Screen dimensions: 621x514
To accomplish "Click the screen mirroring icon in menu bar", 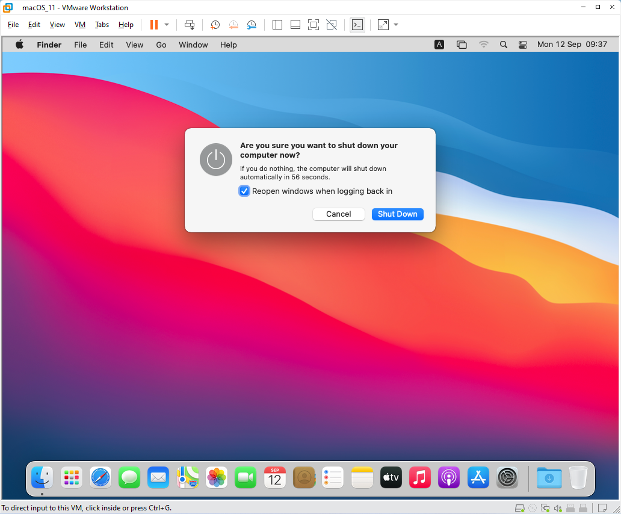I will tap(462, 45).
